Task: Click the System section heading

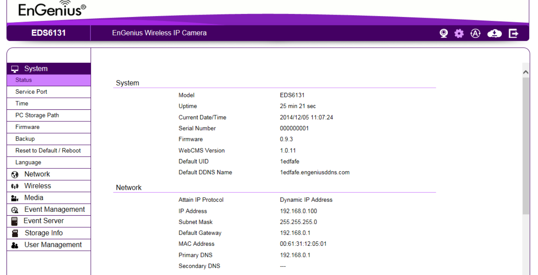Action: [x=127, y=83]
